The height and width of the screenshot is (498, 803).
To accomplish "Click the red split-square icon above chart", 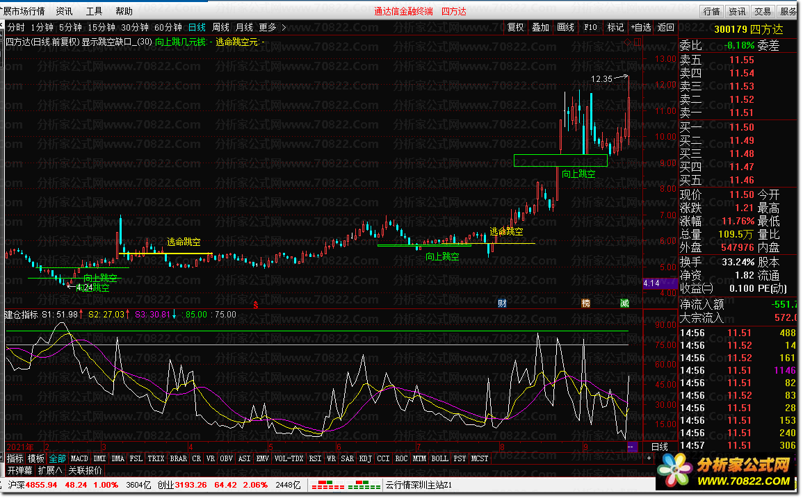I will click(638, 42).
